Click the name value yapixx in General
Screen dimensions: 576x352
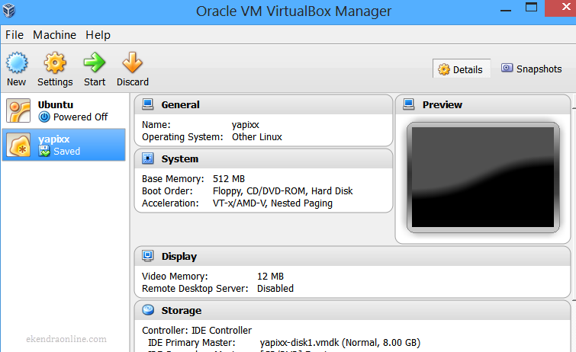[246, 125]
